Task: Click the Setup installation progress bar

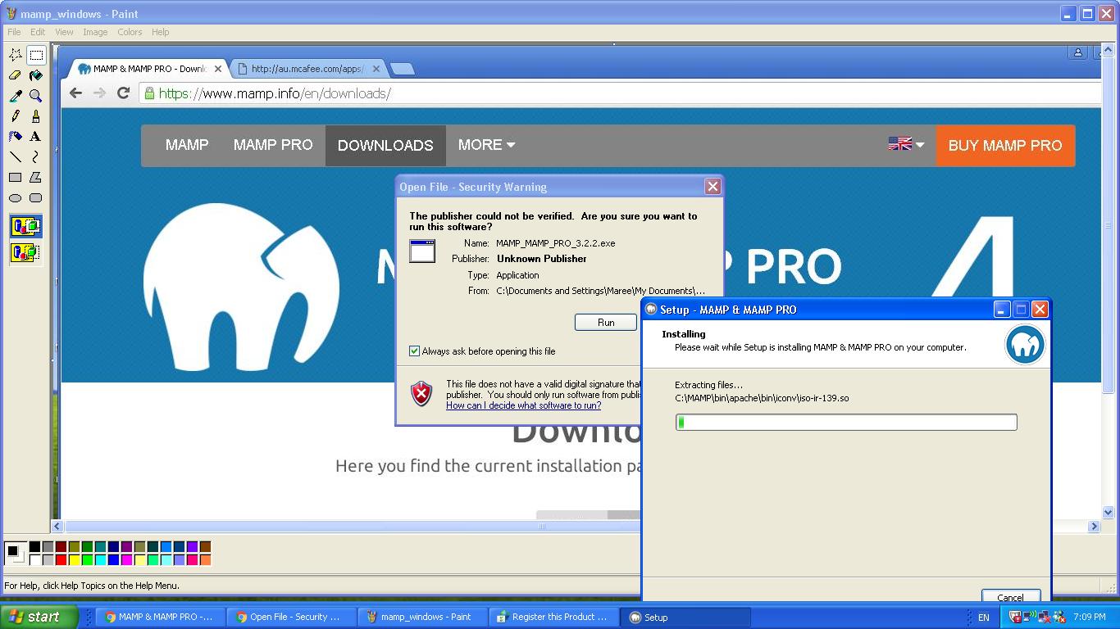Action: 846,423
